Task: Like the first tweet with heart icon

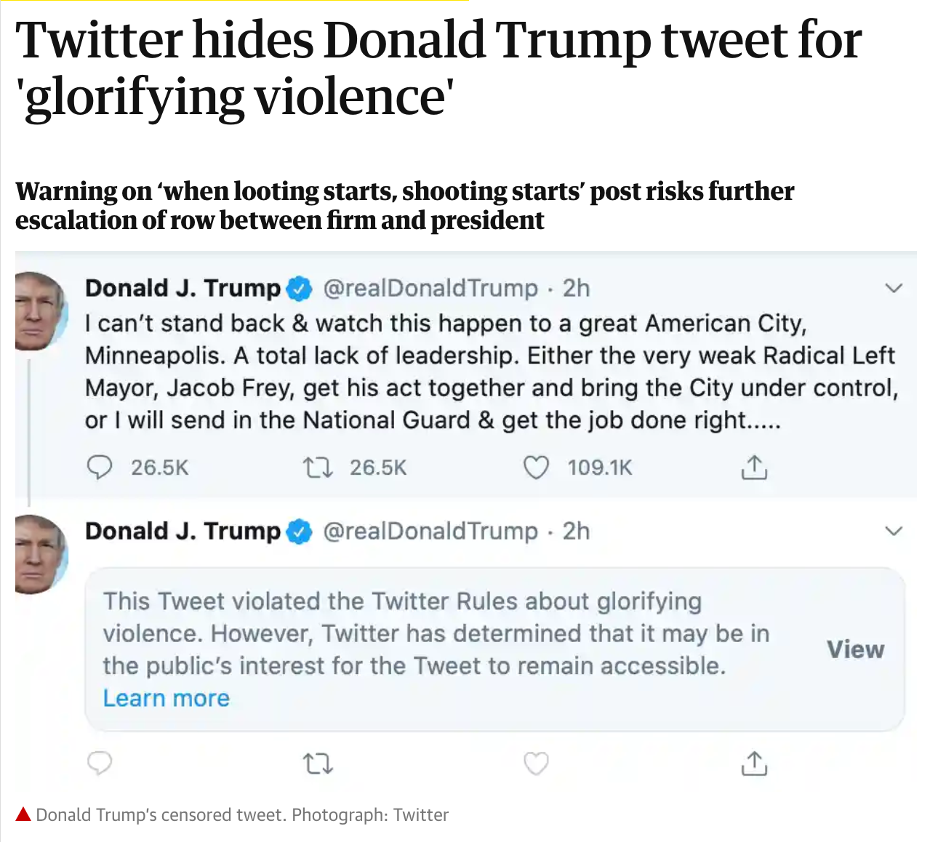Action: pos(536,468)
